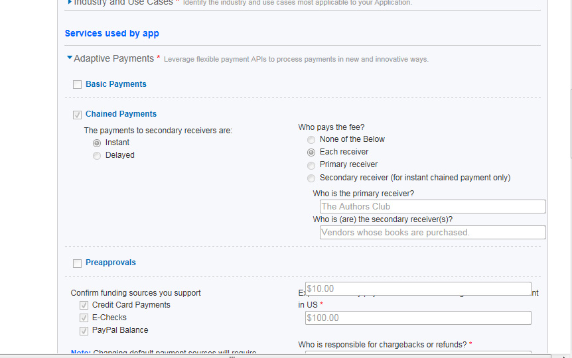Choose Delayed for secondary receiver payments
The image size is (572, 358).
coord(97,155)
